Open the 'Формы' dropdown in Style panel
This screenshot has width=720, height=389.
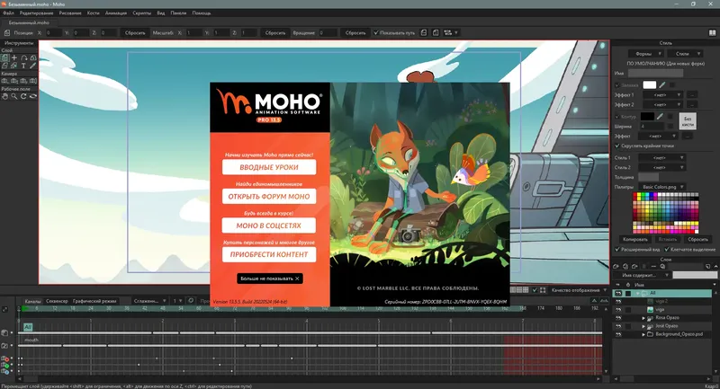pyautogui.click(x=646, y=54)
